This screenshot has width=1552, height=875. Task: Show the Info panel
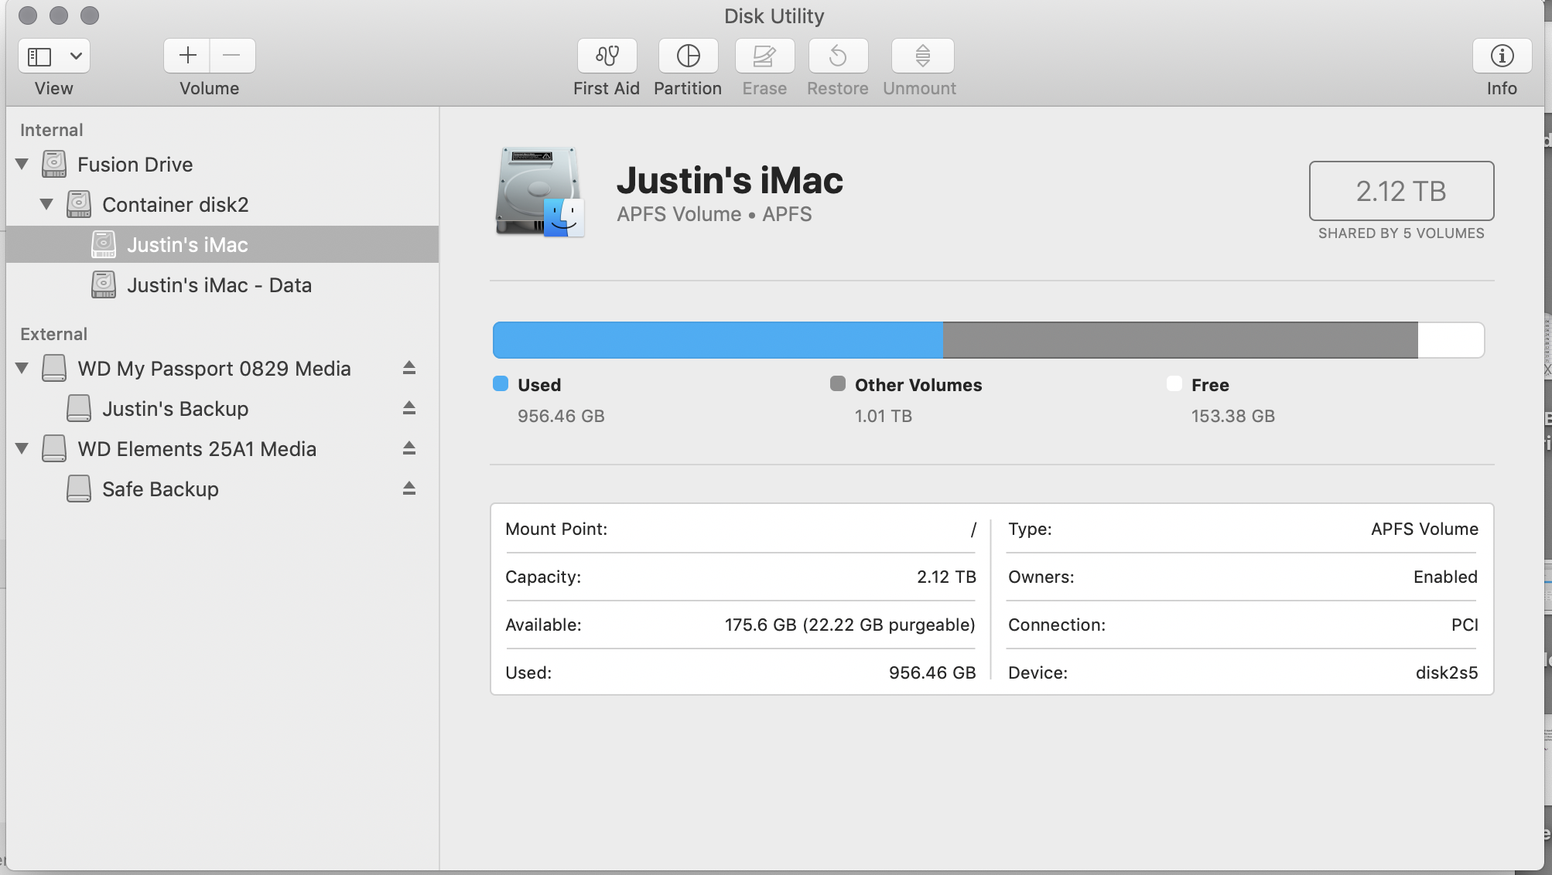[1501, 56]
